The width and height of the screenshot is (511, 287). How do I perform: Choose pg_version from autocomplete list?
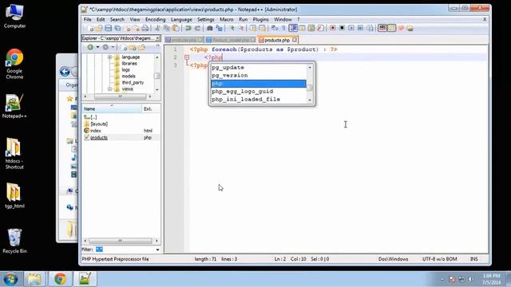point(259,76)
